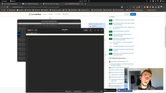Screen dimensions: 166x93
Task: Click the Stack Overflow Sign up button
Action: 133,14
